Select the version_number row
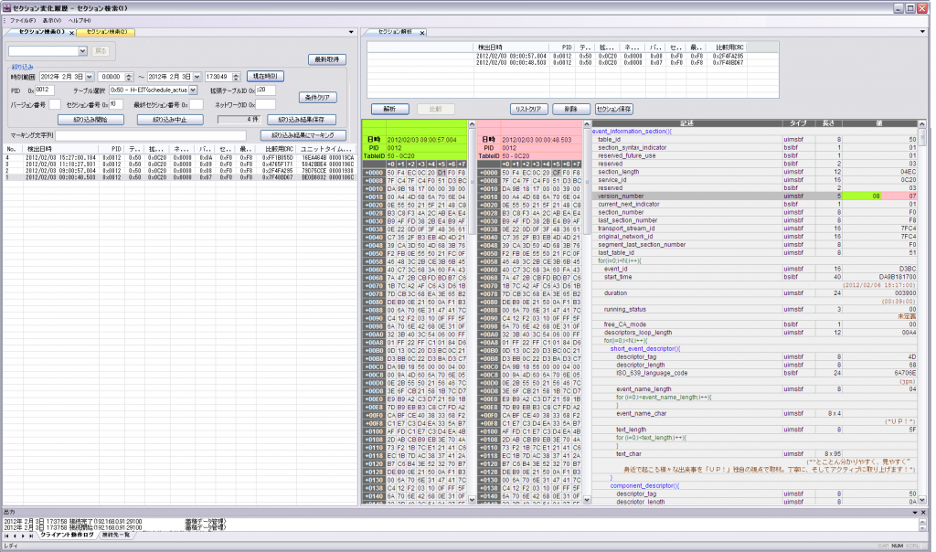Screen dimensions: 936x552 (754, 196)
